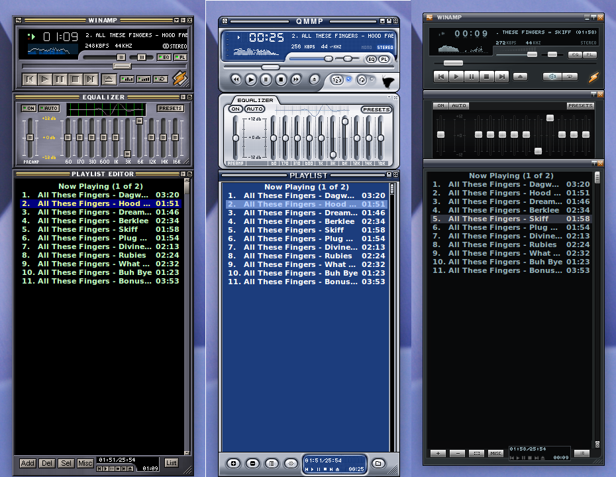Select track 5 Skiff in left Playlist Editor
The height and width of the screenshot is (477, 616).
[101, 229]
